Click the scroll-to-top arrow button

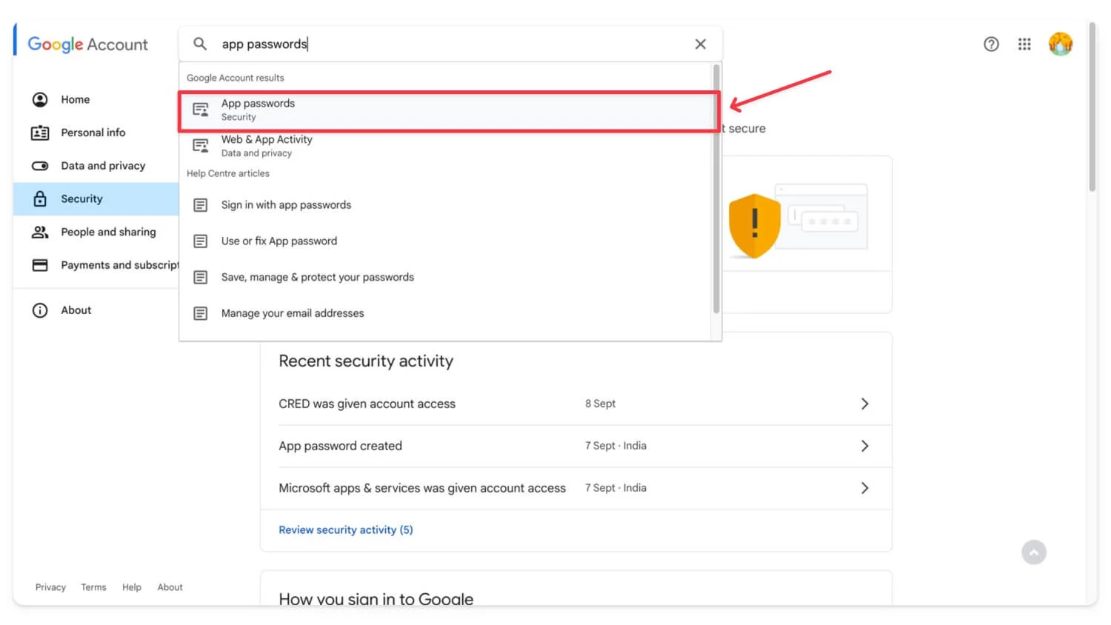point(1034,552)
